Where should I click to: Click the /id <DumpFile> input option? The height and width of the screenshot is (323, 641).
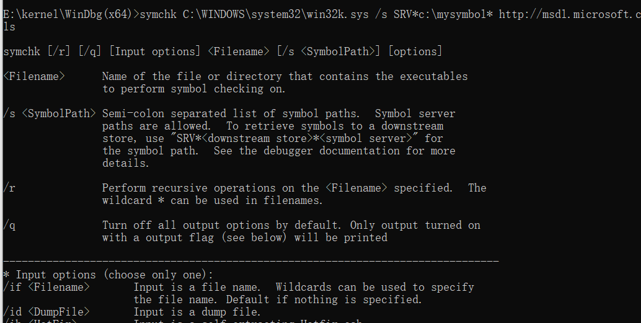(x=46, y=312)
